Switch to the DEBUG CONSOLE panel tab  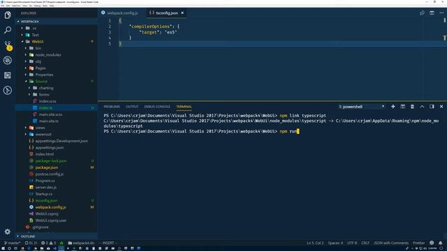coord(157,107)
